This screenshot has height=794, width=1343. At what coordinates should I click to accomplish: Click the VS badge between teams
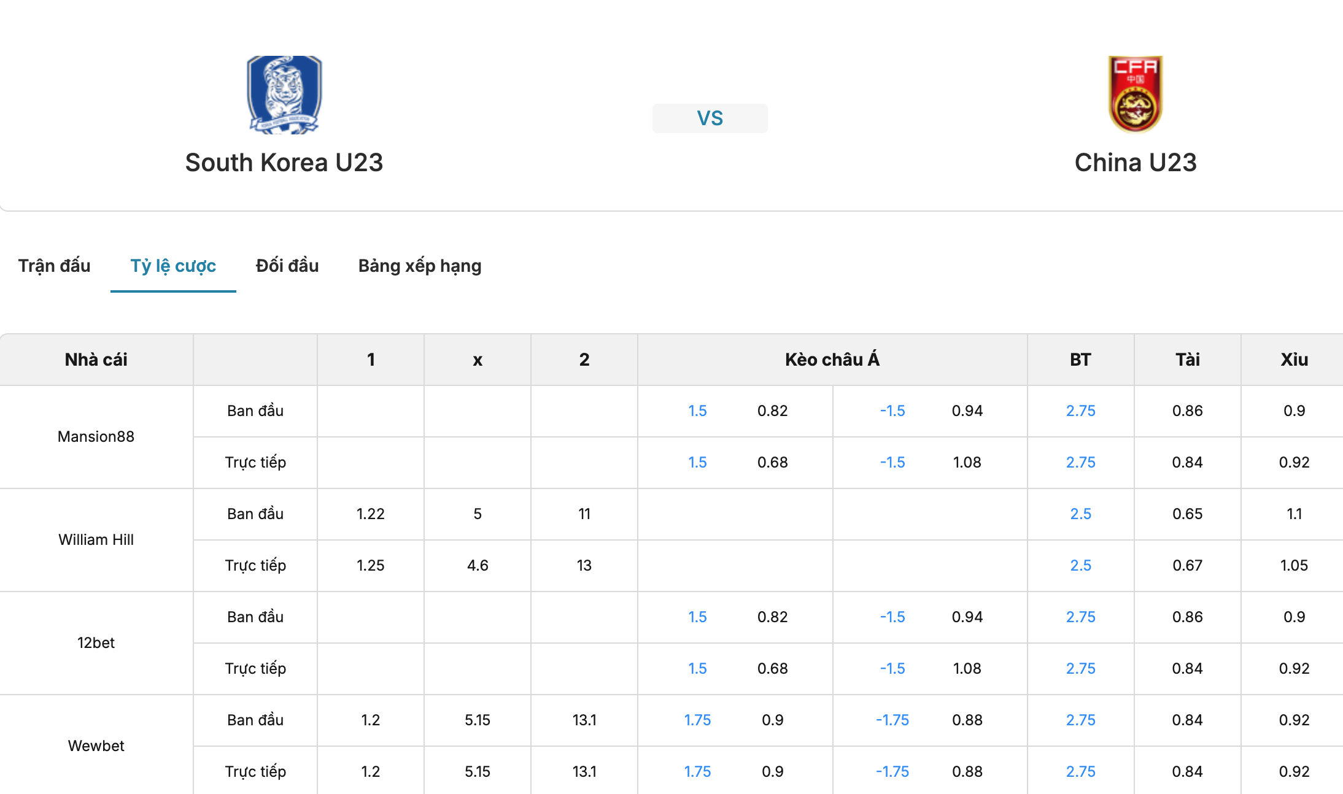point(710,118)
